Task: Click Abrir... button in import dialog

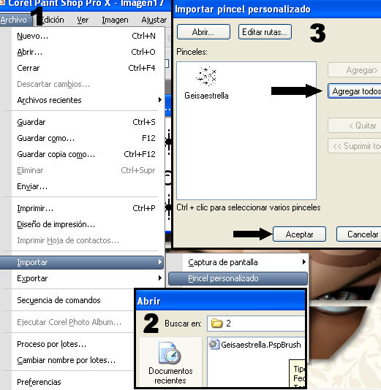Action: point(203,32)
